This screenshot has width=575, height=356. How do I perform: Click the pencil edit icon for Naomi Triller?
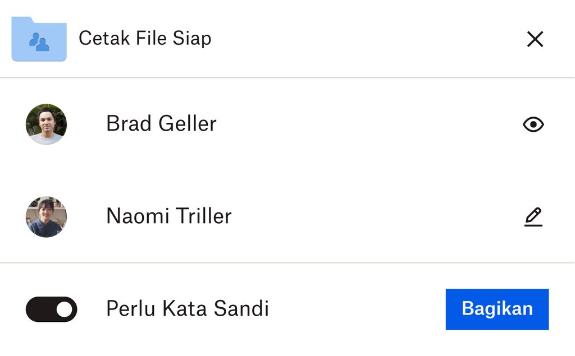533,217
